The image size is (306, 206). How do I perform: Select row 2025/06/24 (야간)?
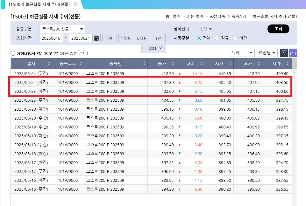tap(151, 82)
